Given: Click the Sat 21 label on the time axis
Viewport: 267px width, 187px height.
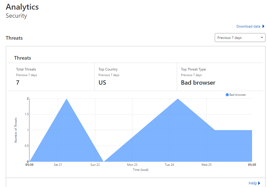Looking at the screenshot, I should 58,165.
